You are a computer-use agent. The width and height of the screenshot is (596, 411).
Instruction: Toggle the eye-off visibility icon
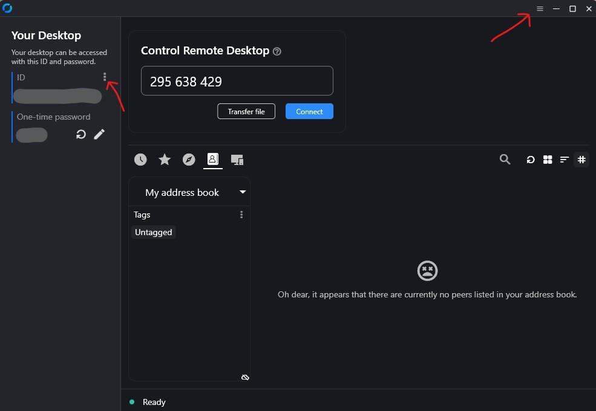245,377
